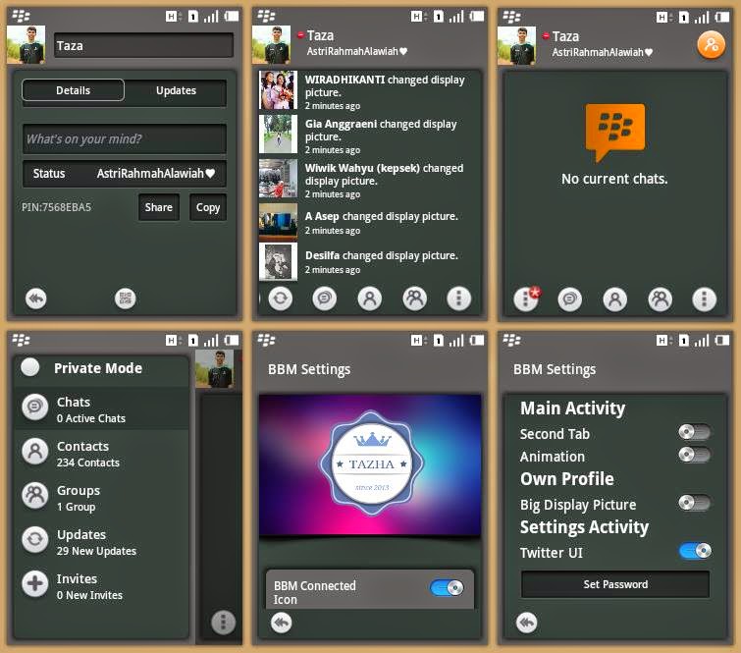The height and width of the screenshot is (653, 741).
Task: Turn off the BBM Connected Icon switch
Action: pyautogui.click(x=447, y=588)
